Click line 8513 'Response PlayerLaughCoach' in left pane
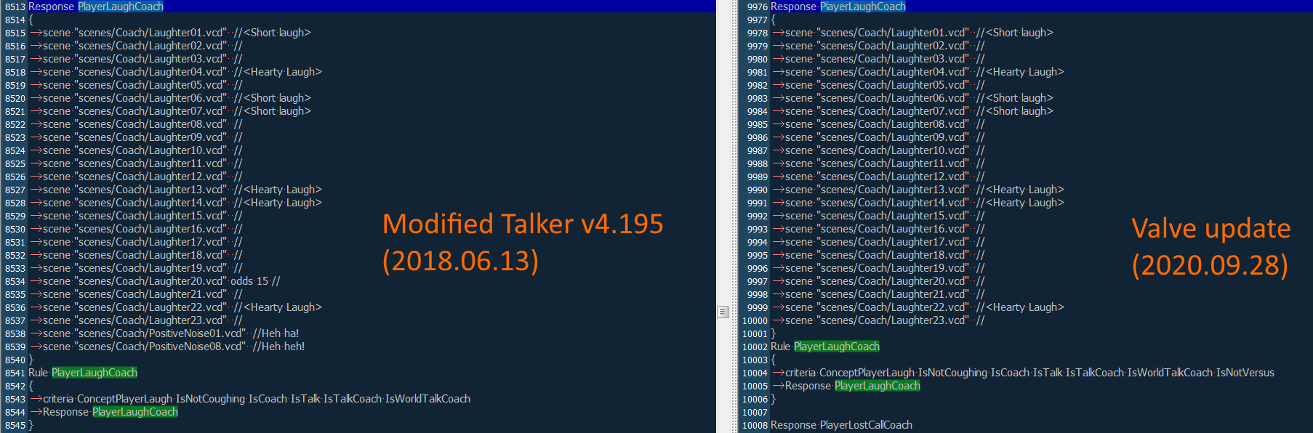The width and height of the screenshot is (1313, 433). (96, 7)
